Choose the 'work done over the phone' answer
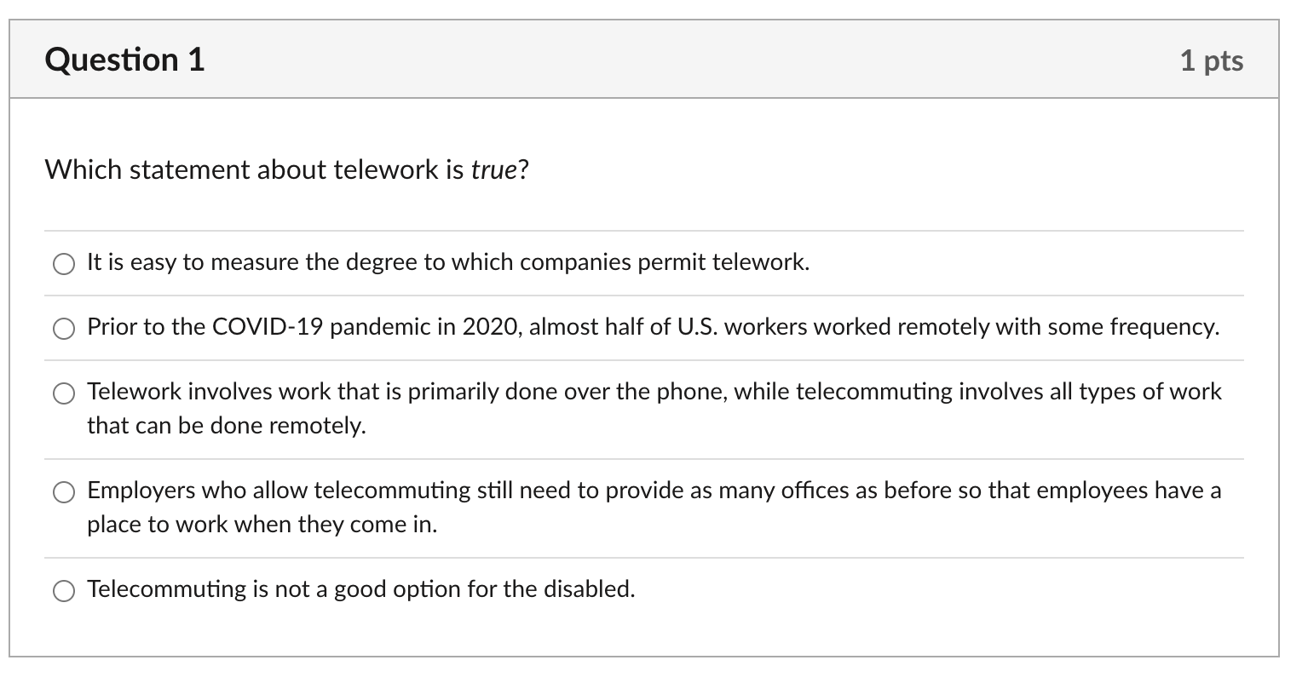 pos(64,393)
